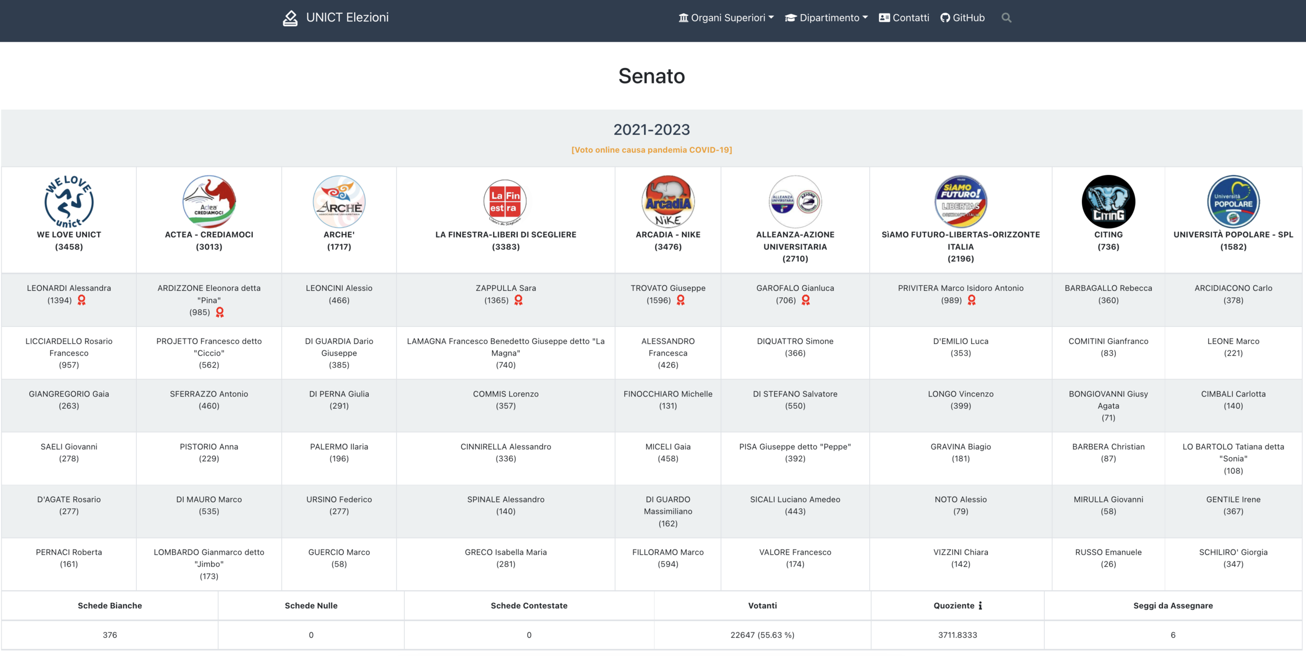Click elected ribbon beside TROVATO Giuseppe votes
The height and width of the screenshot is (656, 1306).
pyautogui.click(x=681, y=300)
